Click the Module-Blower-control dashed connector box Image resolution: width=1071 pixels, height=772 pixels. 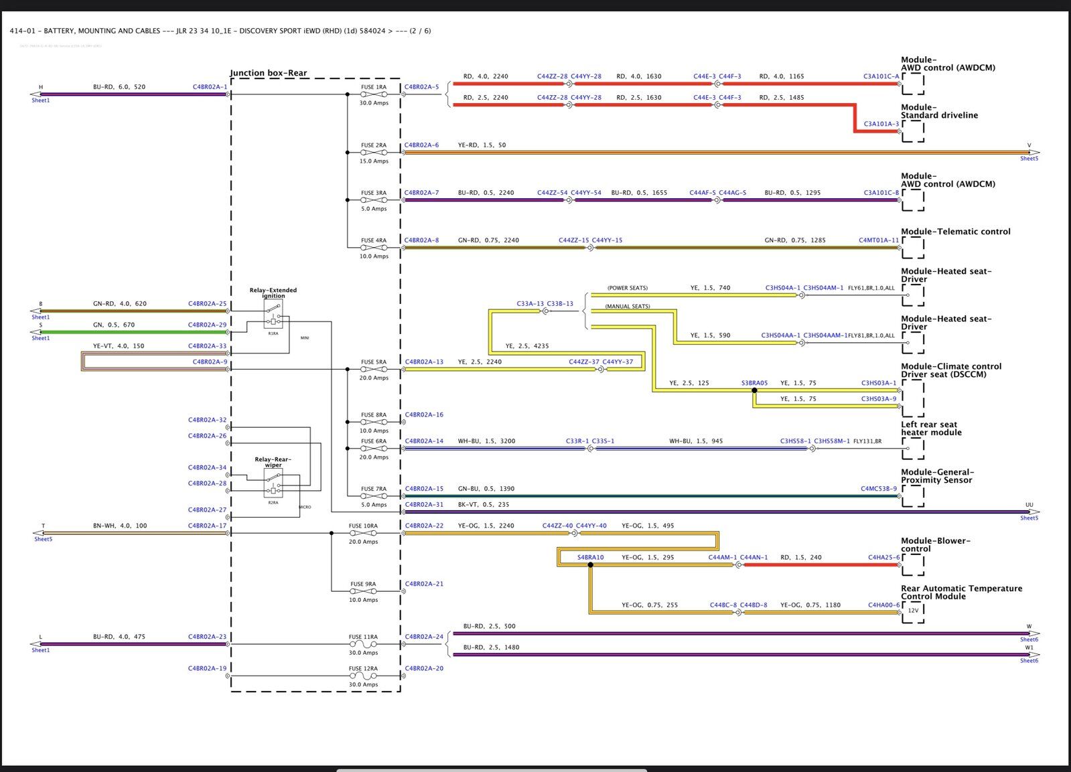pos(913,564)
